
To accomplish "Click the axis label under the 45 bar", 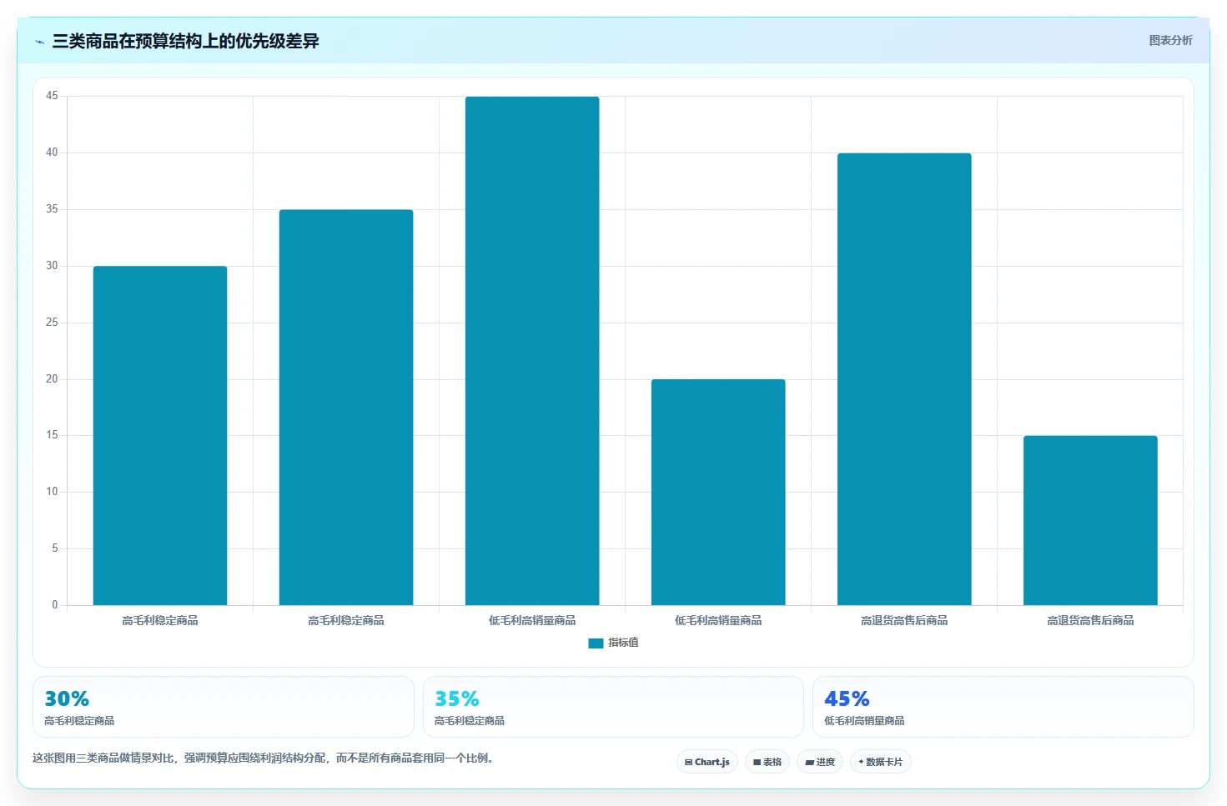I will point(532,620).
